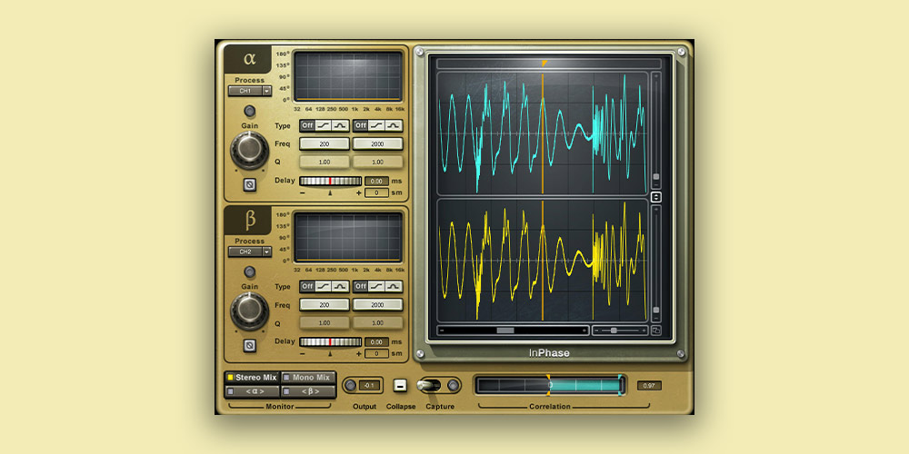Screen dimensions: 909x454
Task: Turn Off beta band 2 filter
Action: (x=361, y=286)
